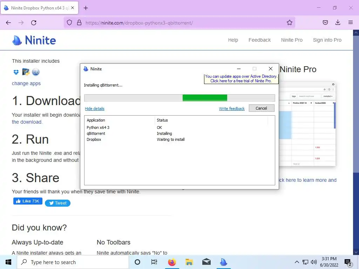Switch to Firefox in the taskbar
The height and width of the screenshot is (269, 359).
[172, 262]
